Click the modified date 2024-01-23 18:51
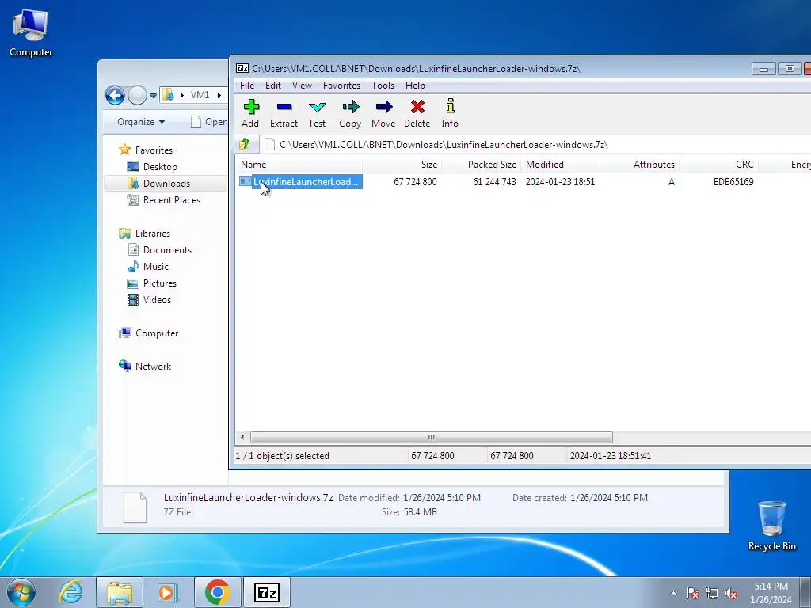The height and width of the screenshot is (608, 811). (x=560, y=182)
